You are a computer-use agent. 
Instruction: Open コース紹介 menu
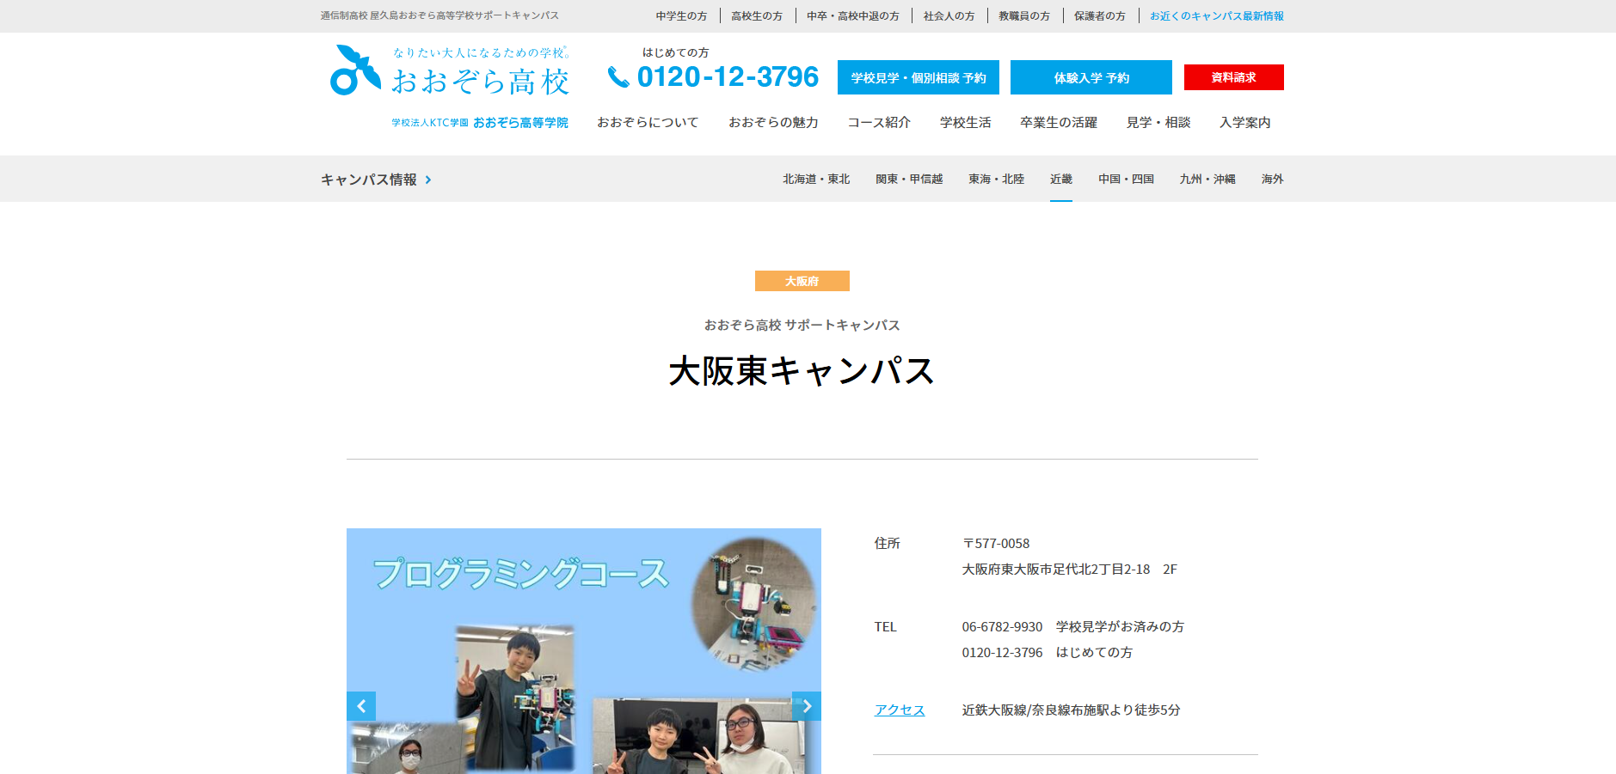coord(879,123)
